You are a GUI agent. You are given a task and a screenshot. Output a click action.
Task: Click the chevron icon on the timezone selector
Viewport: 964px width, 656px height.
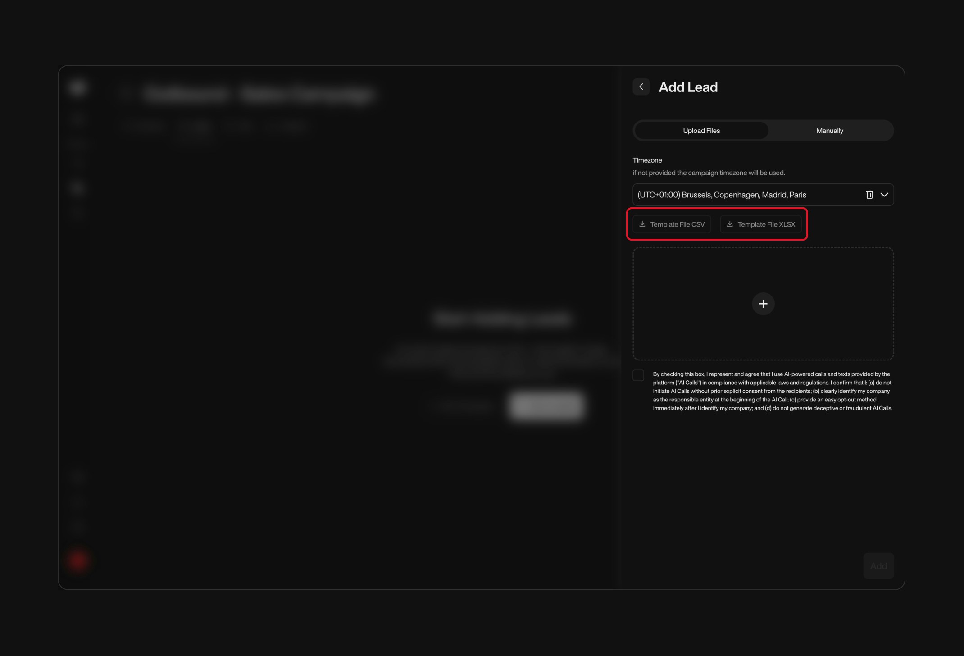point(885,195)
